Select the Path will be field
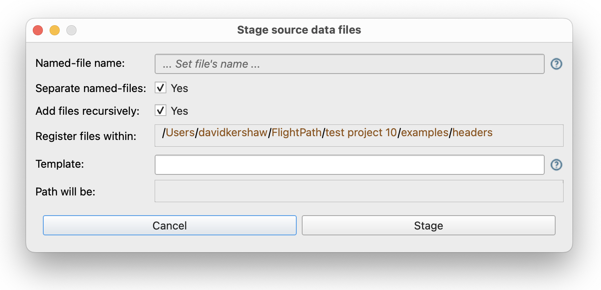 (358, 191)
